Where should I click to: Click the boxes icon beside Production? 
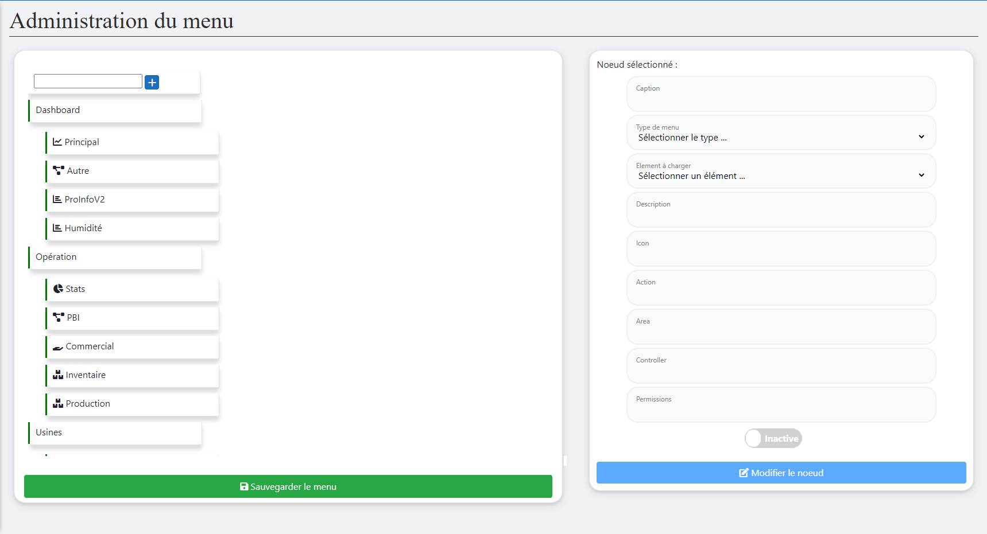pyautogui.click(x=58, y=403)
